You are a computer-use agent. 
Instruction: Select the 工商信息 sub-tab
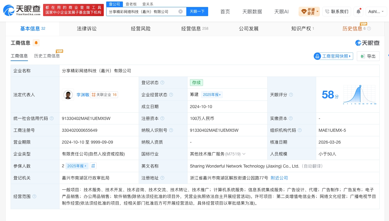click(x=19, y=56)
